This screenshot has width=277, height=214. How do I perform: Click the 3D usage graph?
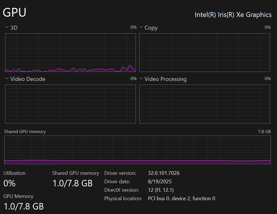tap(70, 52)
